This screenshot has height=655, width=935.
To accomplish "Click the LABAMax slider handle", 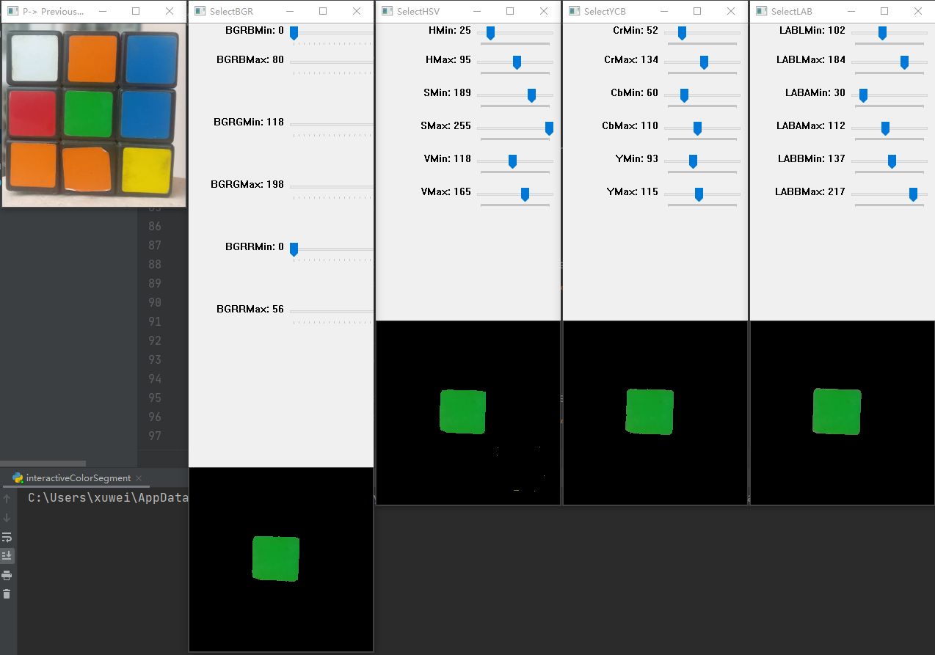I will point(885,128).
